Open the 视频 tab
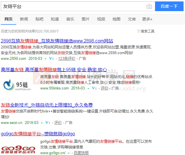 [x=101, y=19]
